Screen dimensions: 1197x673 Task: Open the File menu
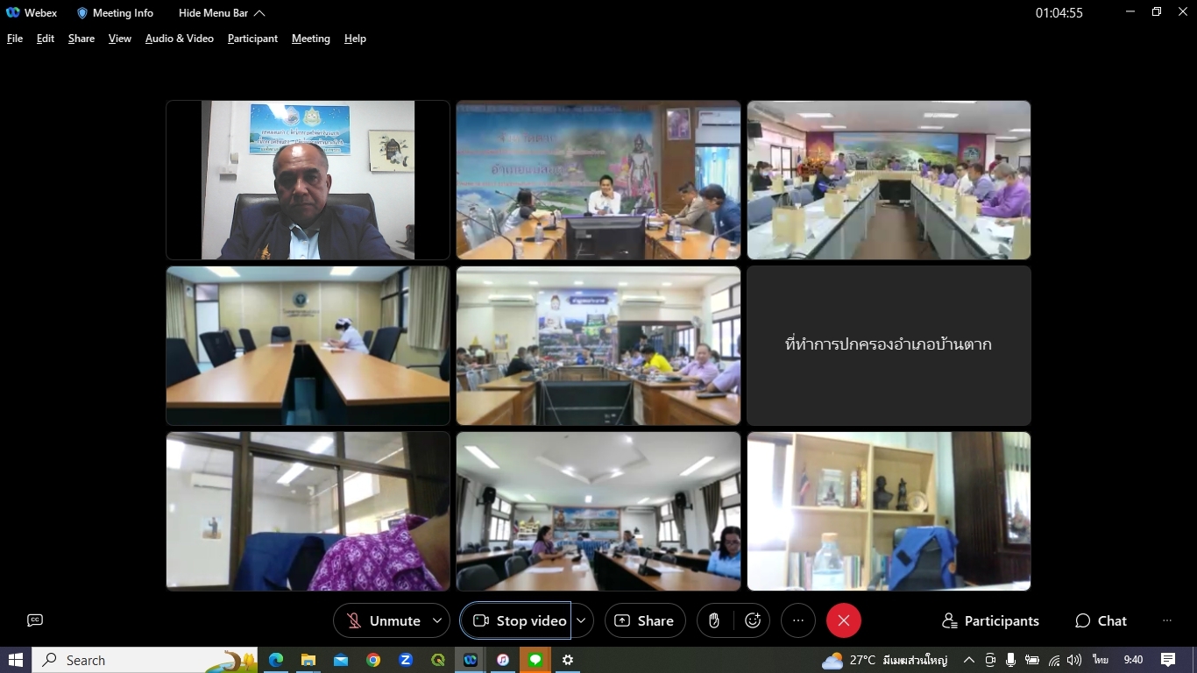pyautogui.click(x=15, y=39)
